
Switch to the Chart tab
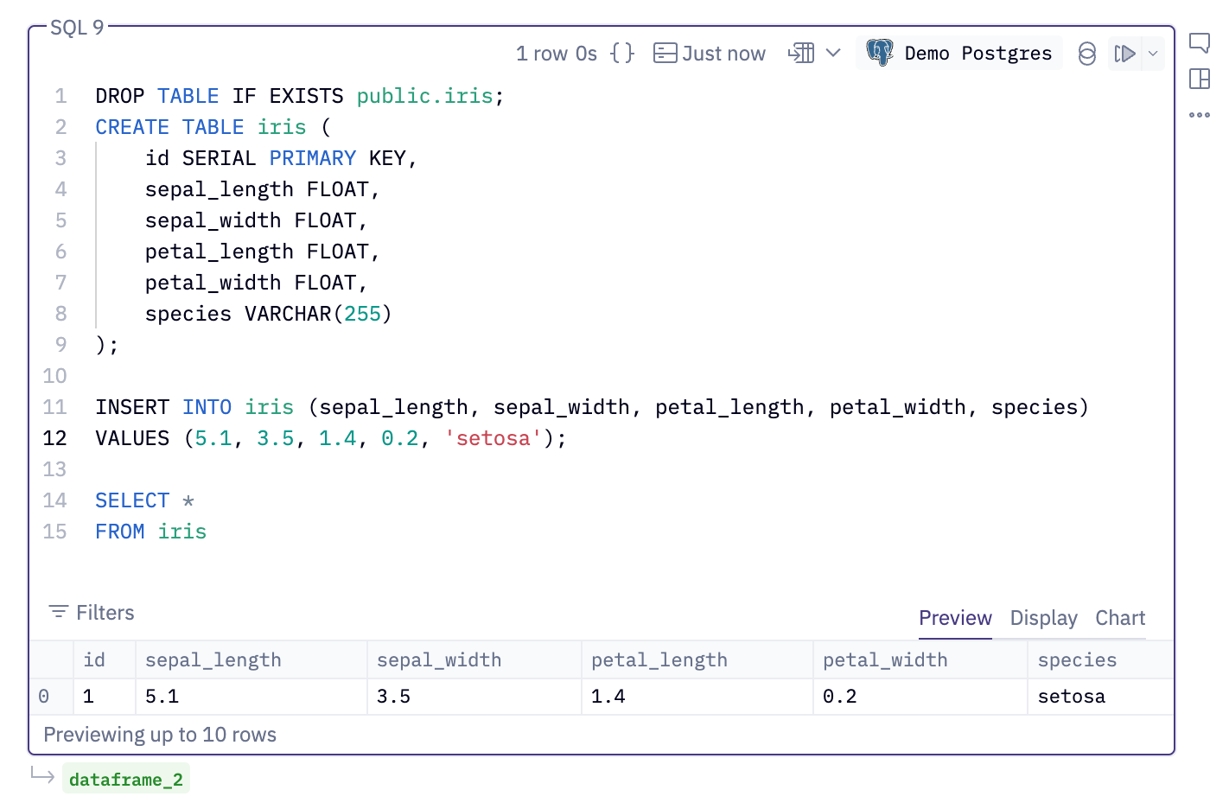click(1120, 618)
